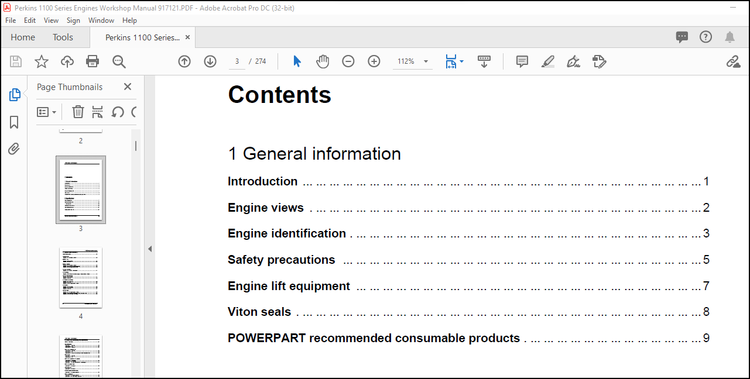Open the Edit menu
Viewport: 750px width, 379px height.
30,20
